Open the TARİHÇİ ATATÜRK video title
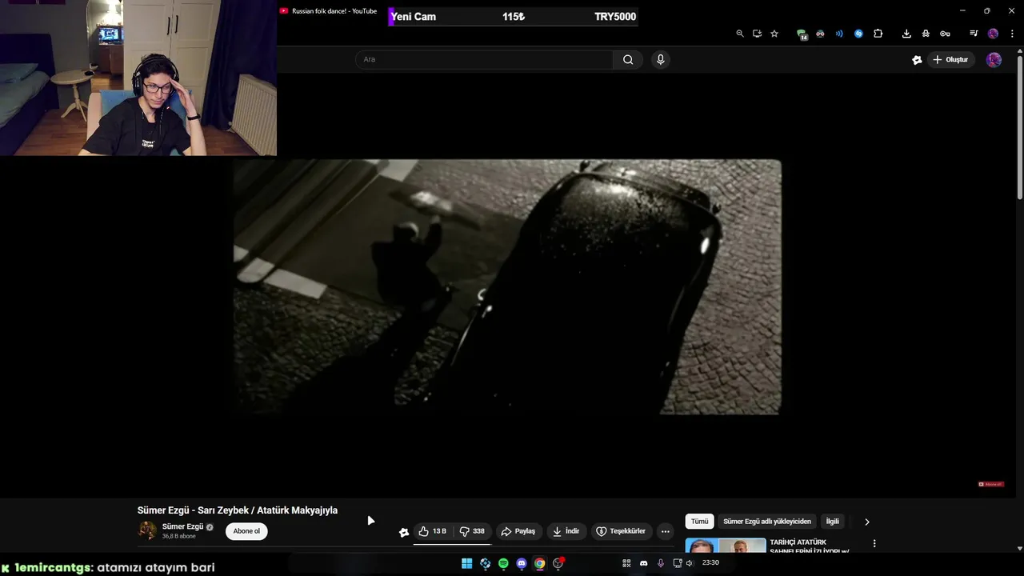 (809, 546)
